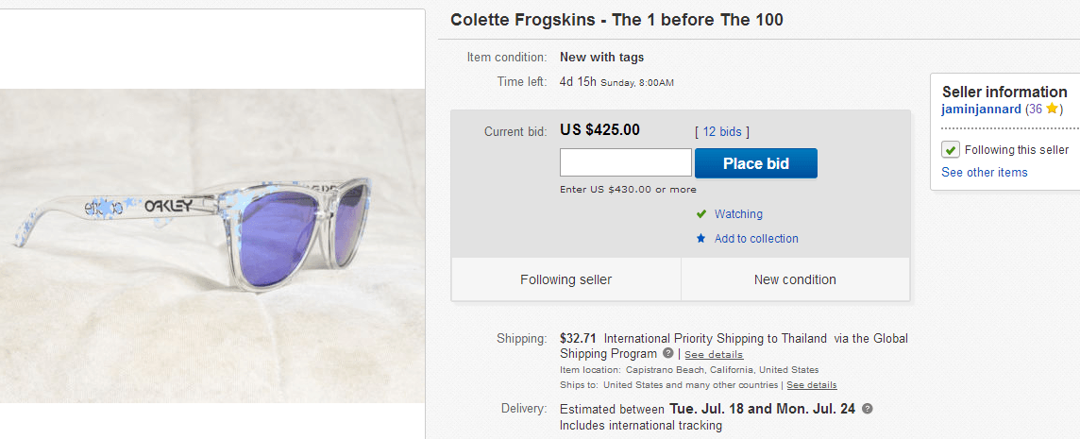The height and width of the screenshot is (439, 1080).
Task: Click the Colette Frogskins listing title
Action: [x=616, y=20]
